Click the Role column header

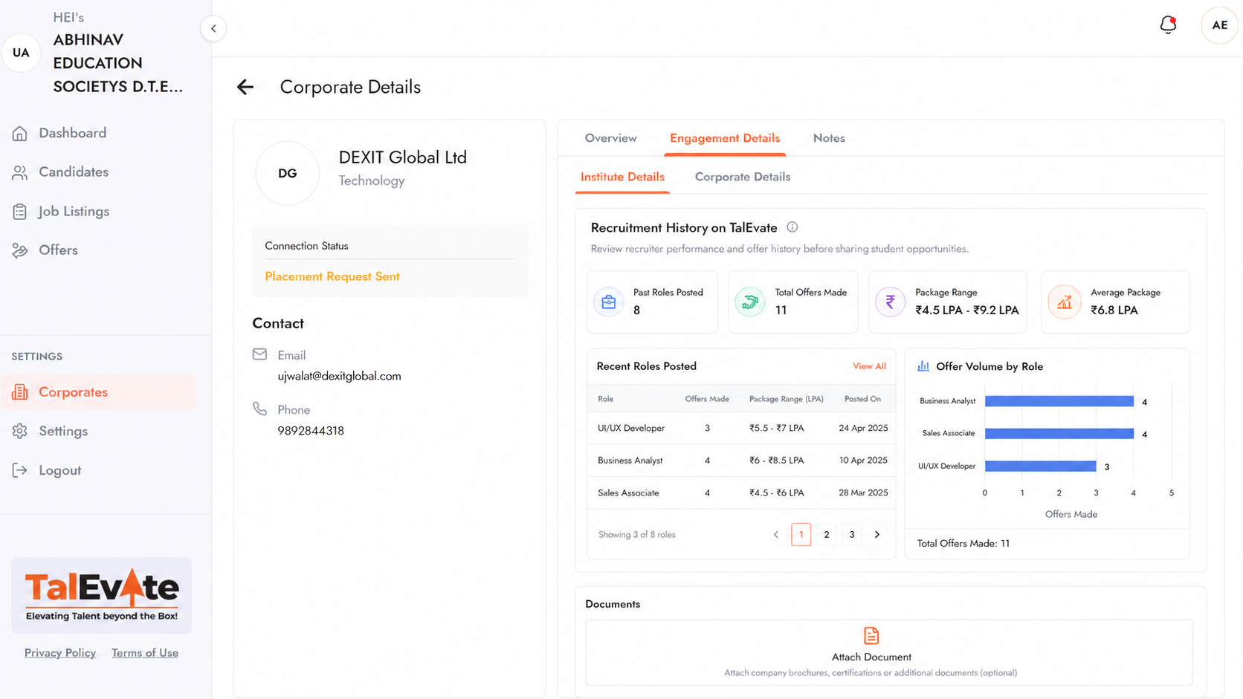coord(606,399)
